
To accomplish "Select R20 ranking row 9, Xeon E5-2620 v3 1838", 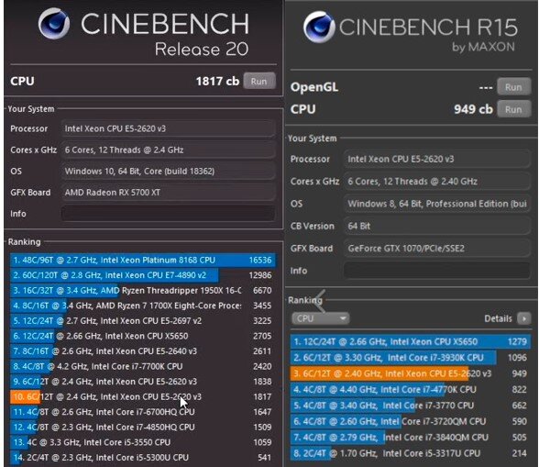I will [143, 382].
